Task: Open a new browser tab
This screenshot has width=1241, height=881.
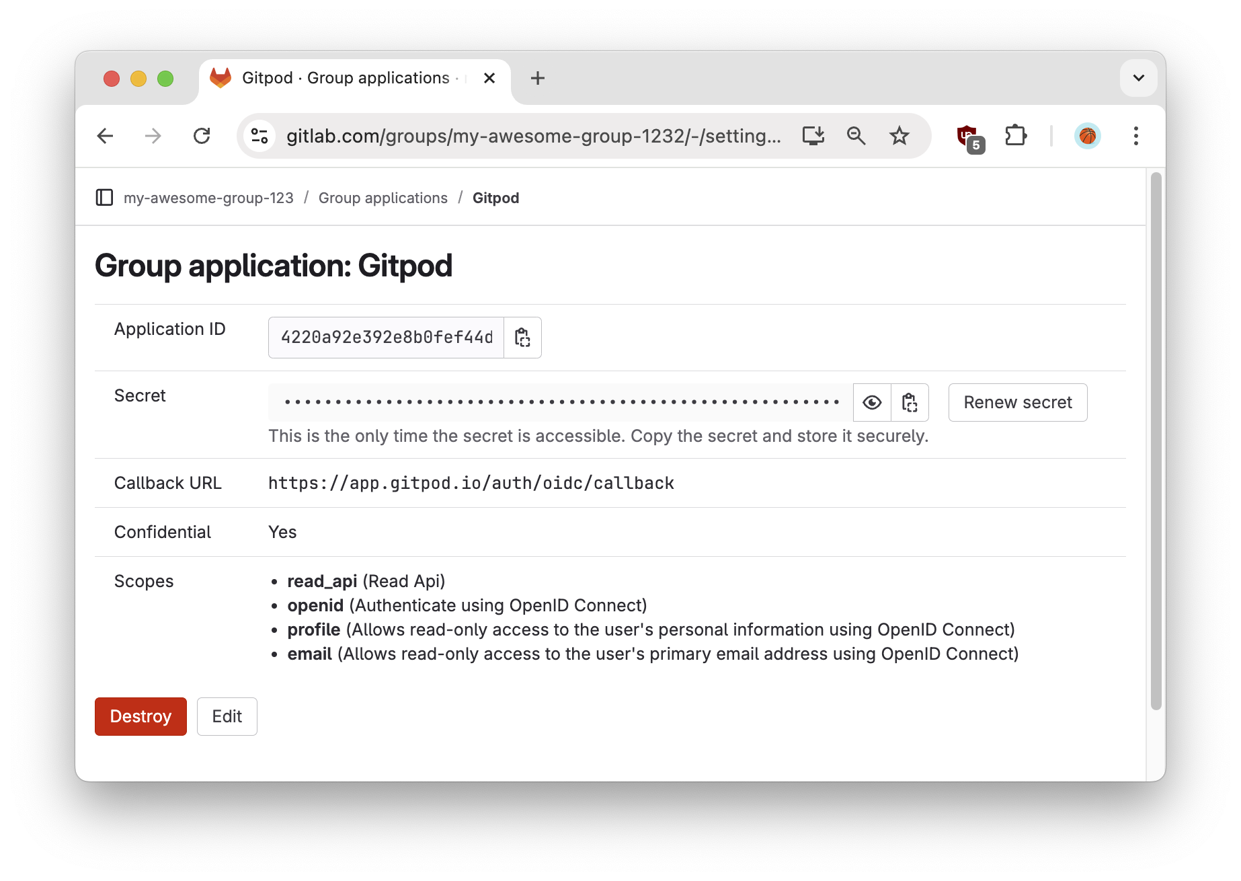Action: pos(537,78)
